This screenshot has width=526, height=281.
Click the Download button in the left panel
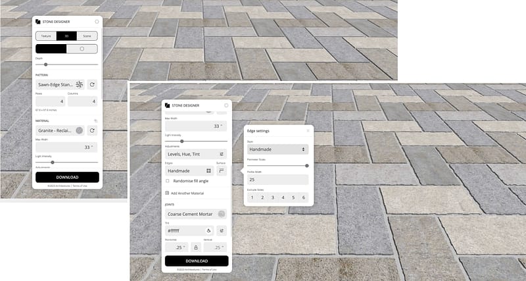point(67,177)
